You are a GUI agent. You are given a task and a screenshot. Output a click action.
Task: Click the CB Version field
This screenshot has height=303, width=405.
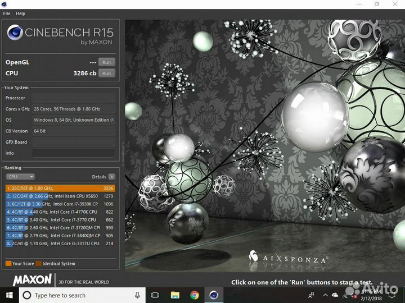pyautogui.click(x=73, y=131)
